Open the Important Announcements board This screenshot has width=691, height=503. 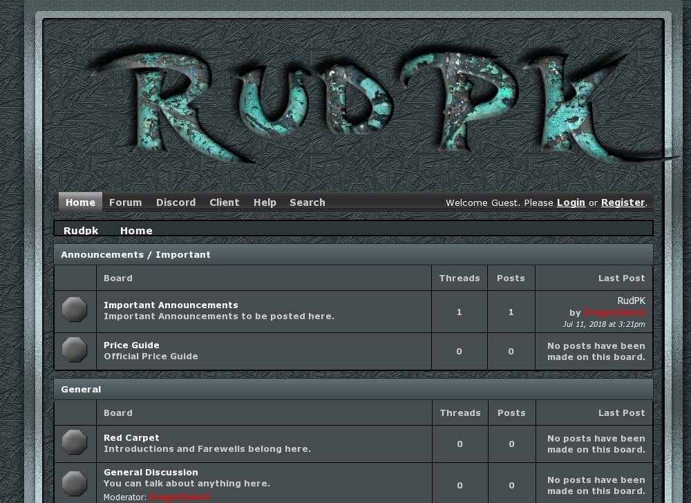pos(171,304)
